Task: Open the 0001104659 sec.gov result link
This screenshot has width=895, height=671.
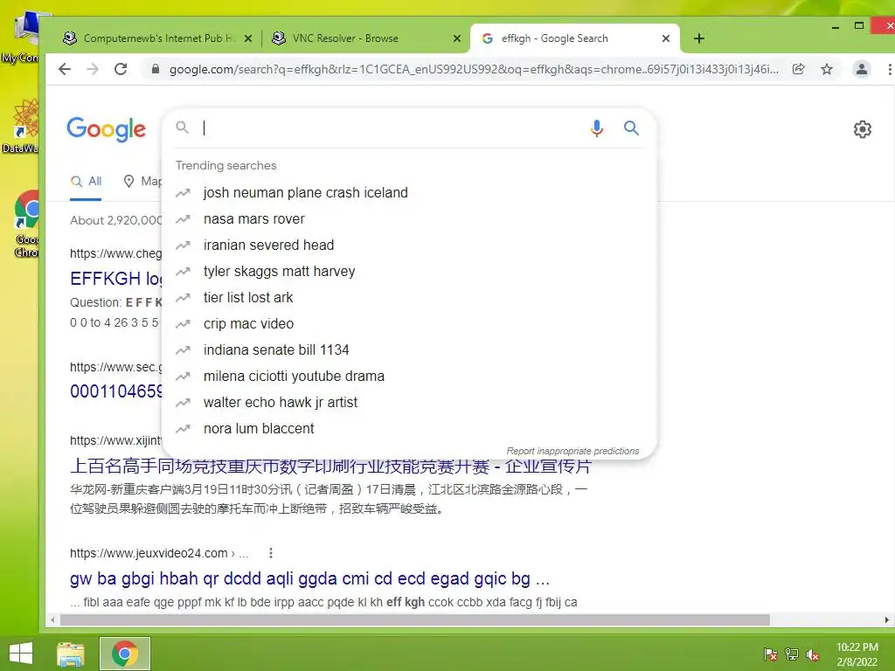Action: [x=116, y=391]
